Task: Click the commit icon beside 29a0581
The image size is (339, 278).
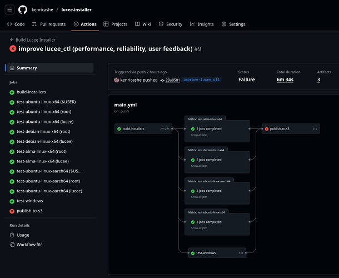Action: coord(162,80)
